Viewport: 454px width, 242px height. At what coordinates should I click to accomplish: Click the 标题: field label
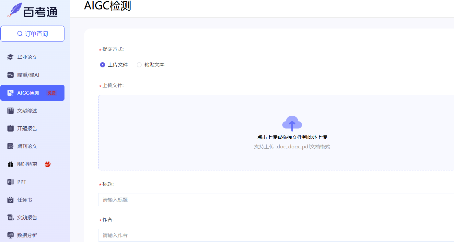point(108,184)
